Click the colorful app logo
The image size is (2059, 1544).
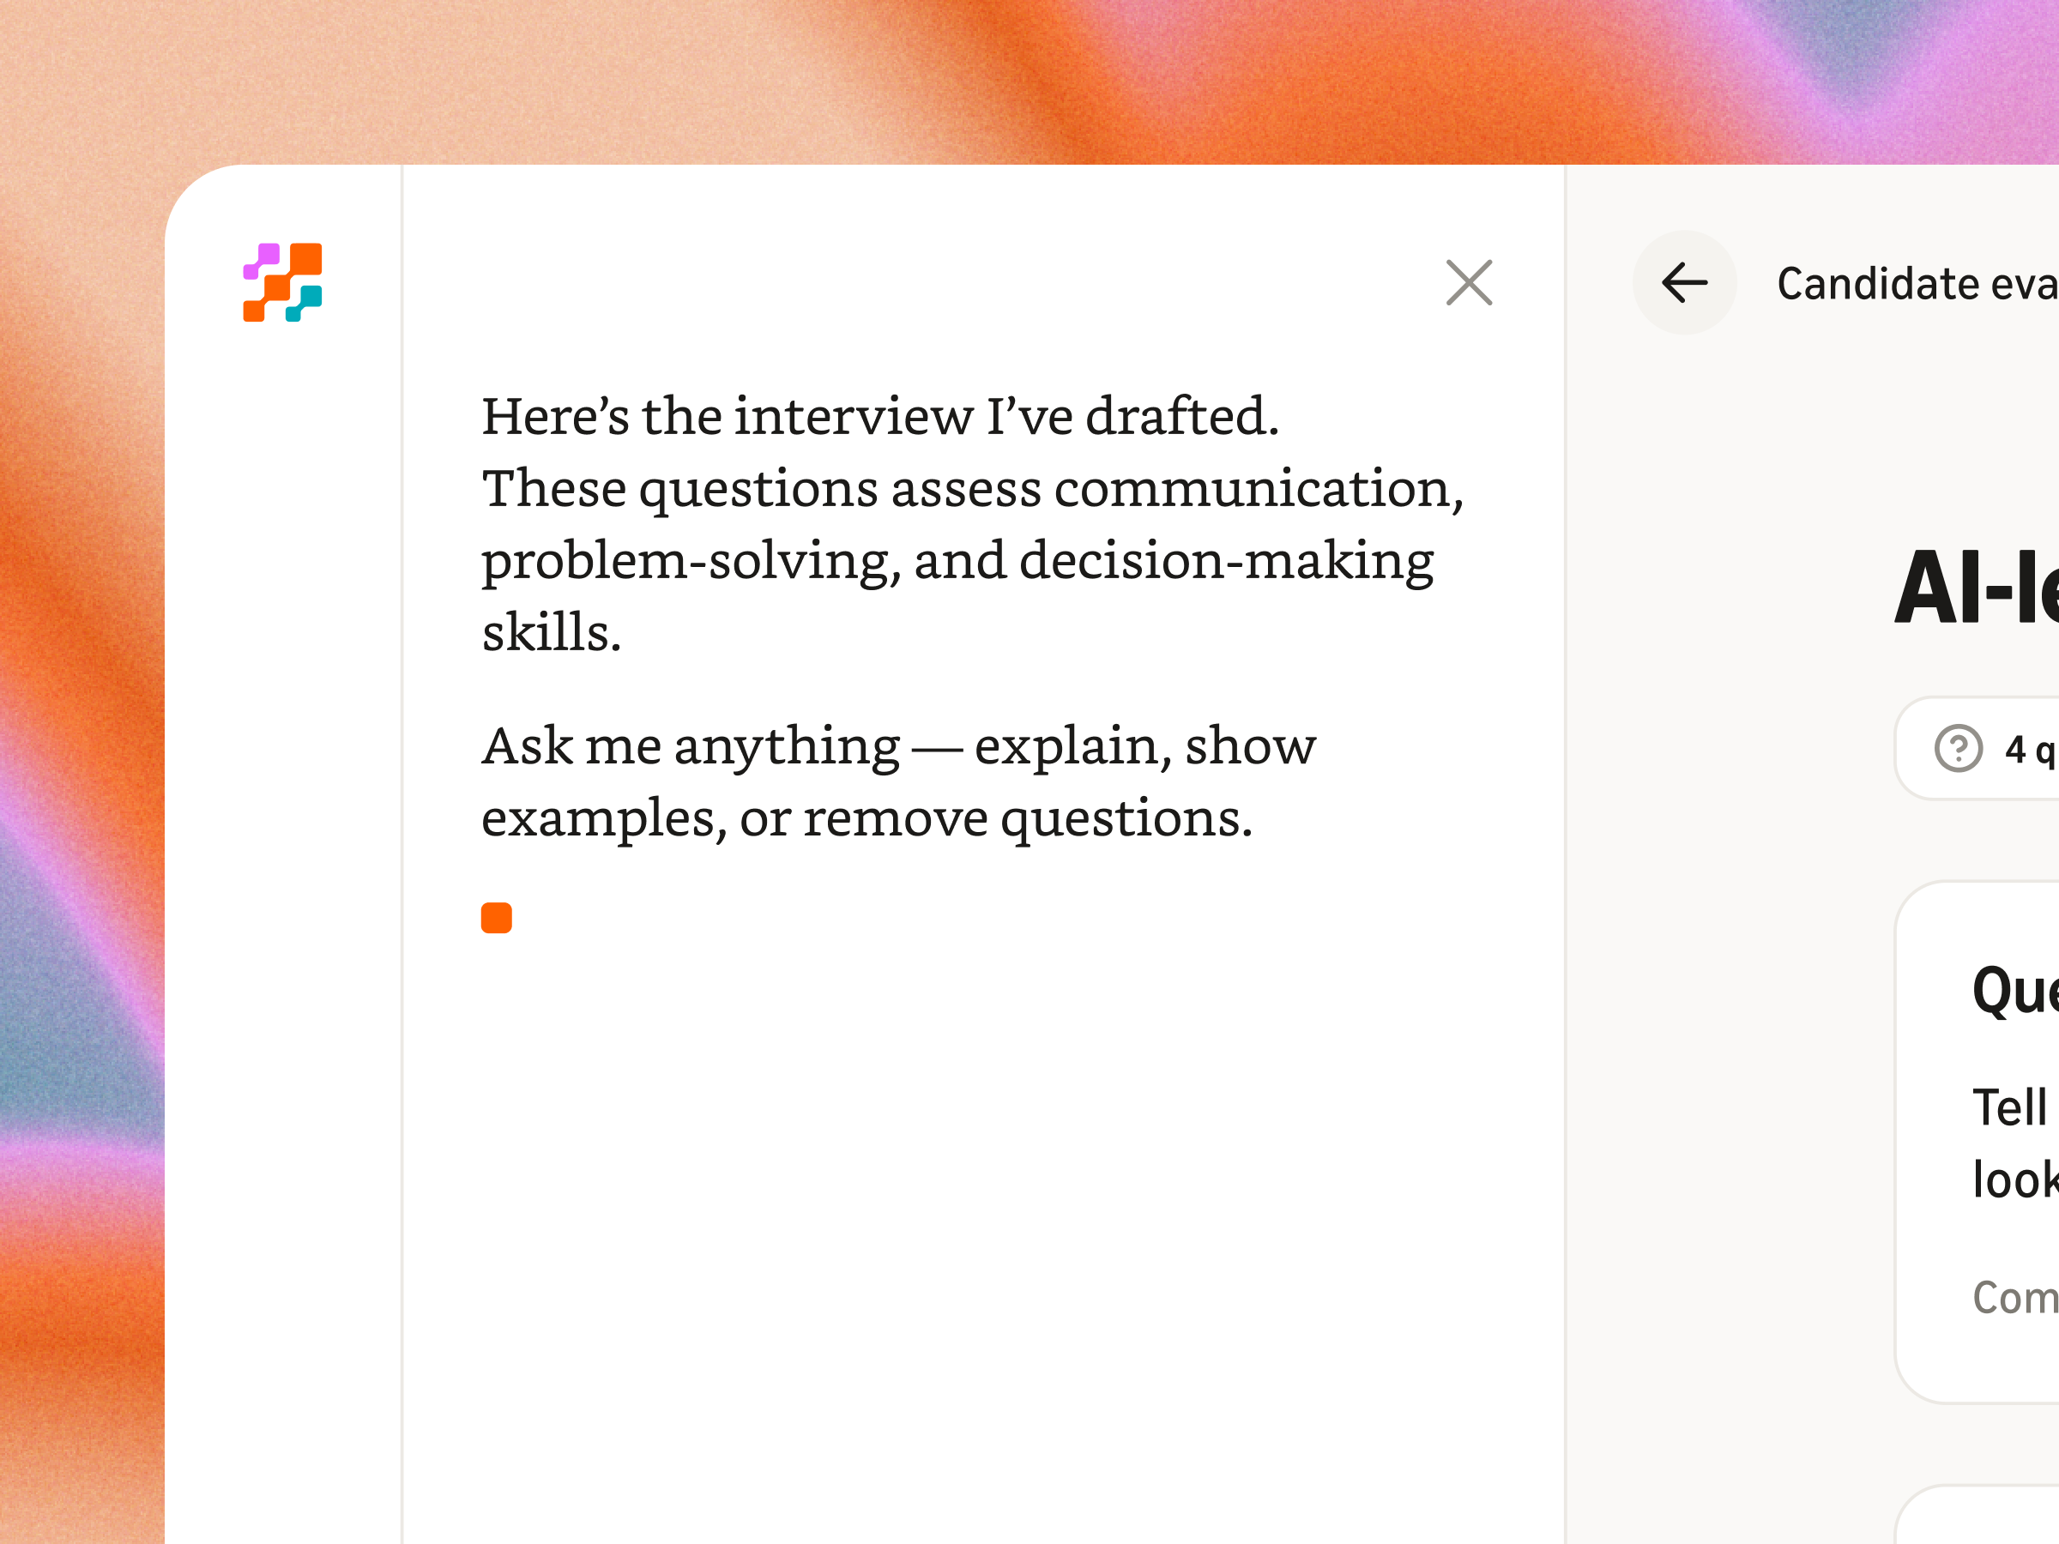tap(282, 281)
